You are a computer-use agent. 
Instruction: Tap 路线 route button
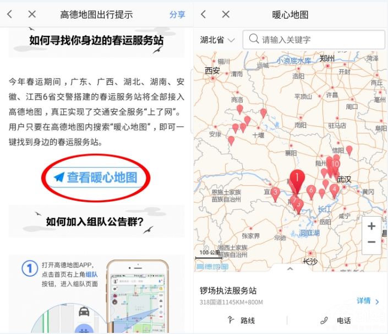click(x=242, y=320)
